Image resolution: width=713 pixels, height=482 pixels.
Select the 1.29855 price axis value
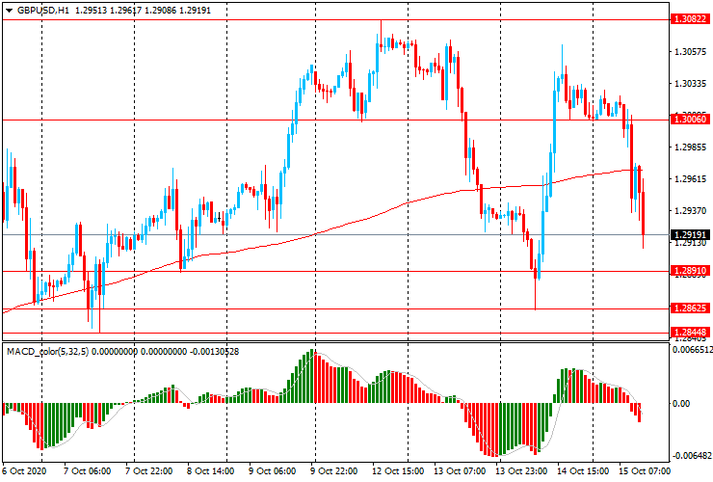(x=691, y=147)
